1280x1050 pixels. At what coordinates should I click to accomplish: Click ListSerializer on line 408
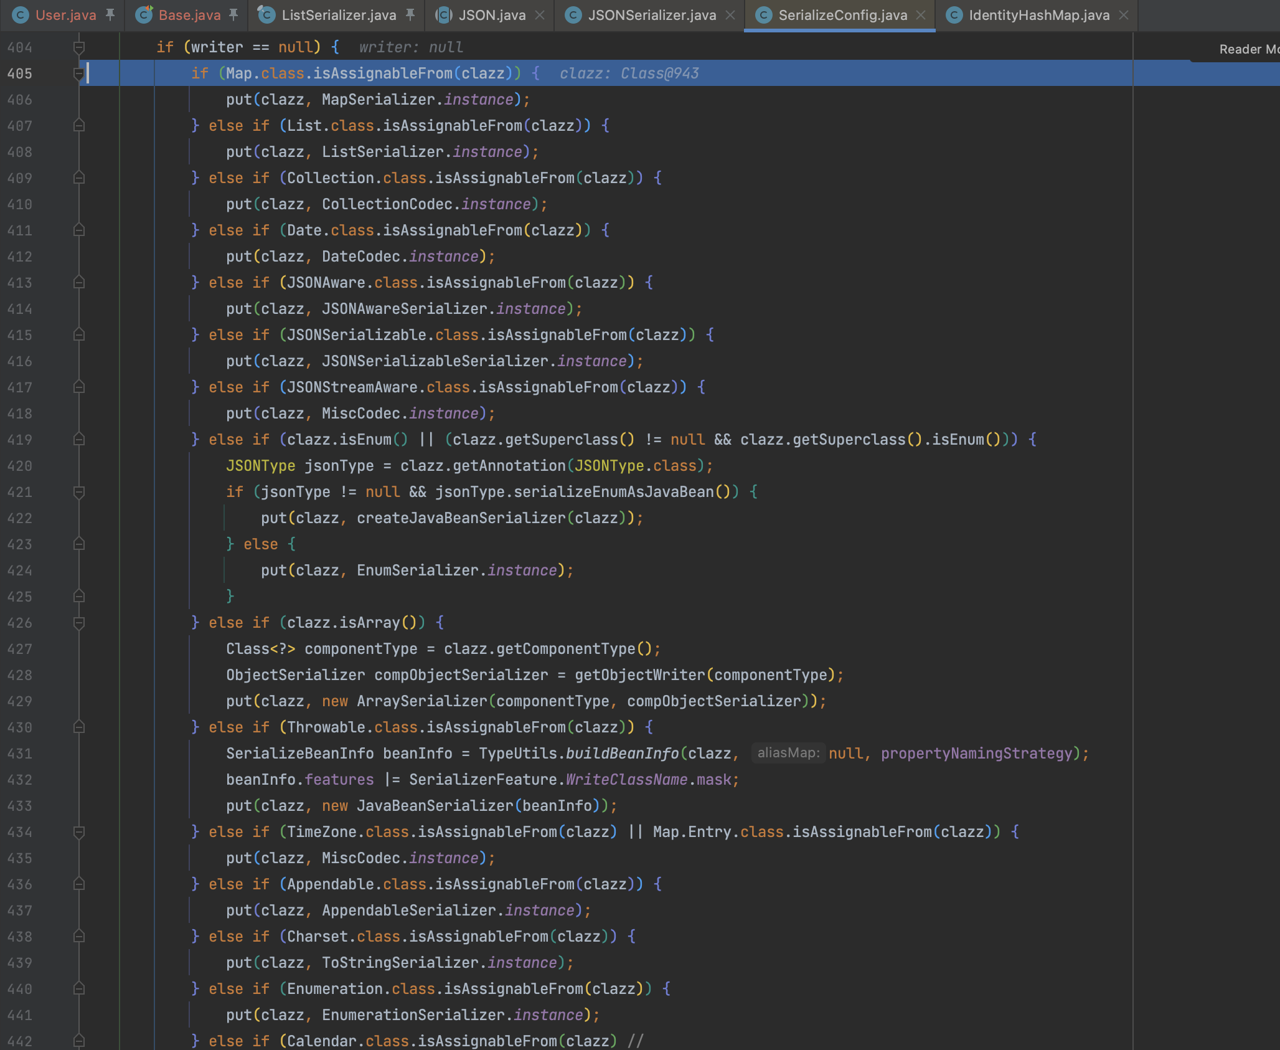pos(382,152)
